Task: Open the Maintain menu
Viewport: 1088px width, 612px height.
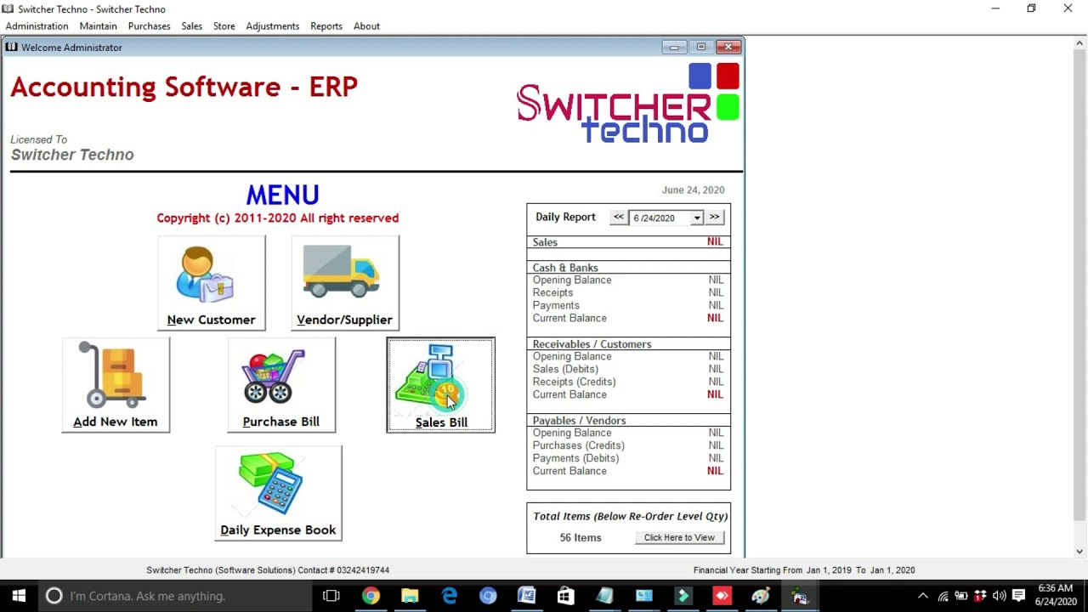Action: [99, 26]
